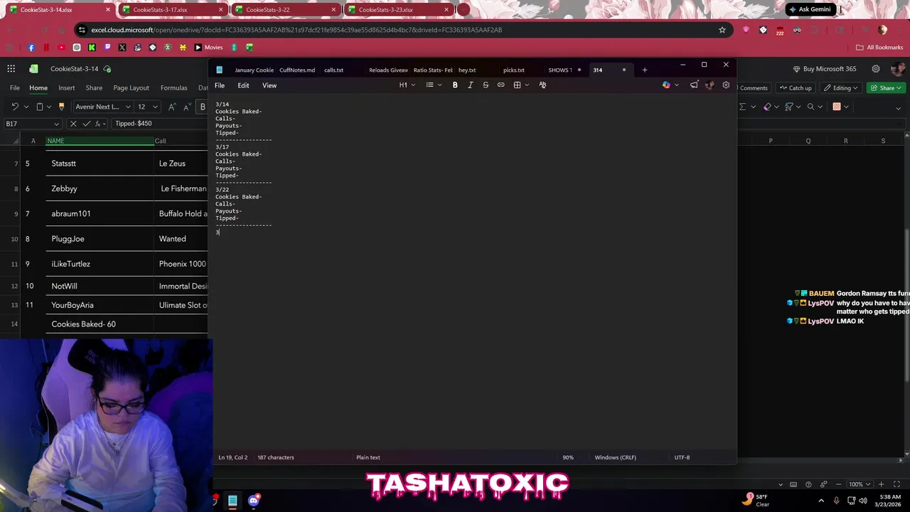Toggle strikethrough in Notepad toolbar
The image size is (910, 512).
point(486,85)
